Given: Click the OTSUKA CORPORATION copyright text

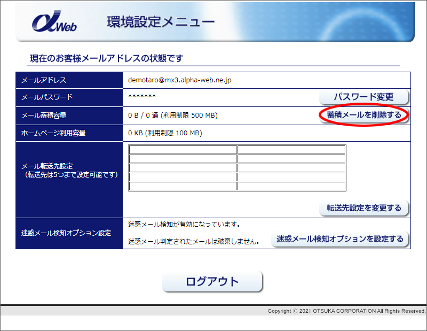Looking at the screenshot, I should (x=346, y=311).
